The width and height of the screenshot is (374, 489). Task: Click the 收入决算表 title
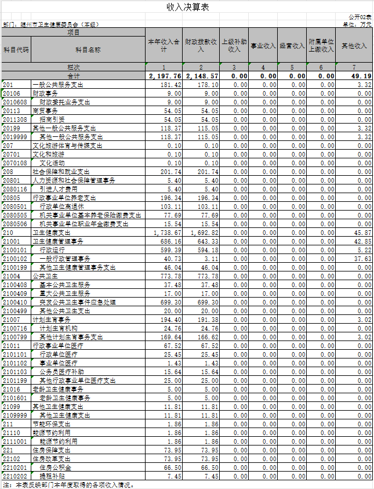(x=187, y=7)
